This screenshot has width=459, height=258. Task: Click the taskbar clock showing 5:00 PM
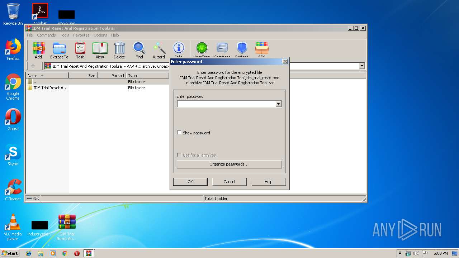[440, 253]
